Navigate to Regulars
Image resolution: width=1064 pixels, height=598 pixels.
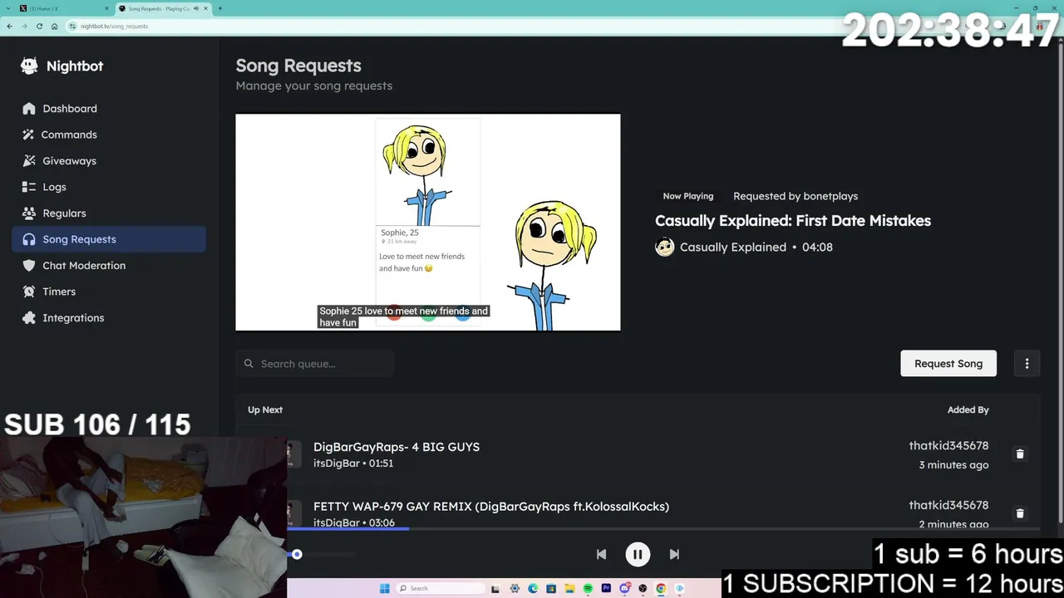pos(109,213)
